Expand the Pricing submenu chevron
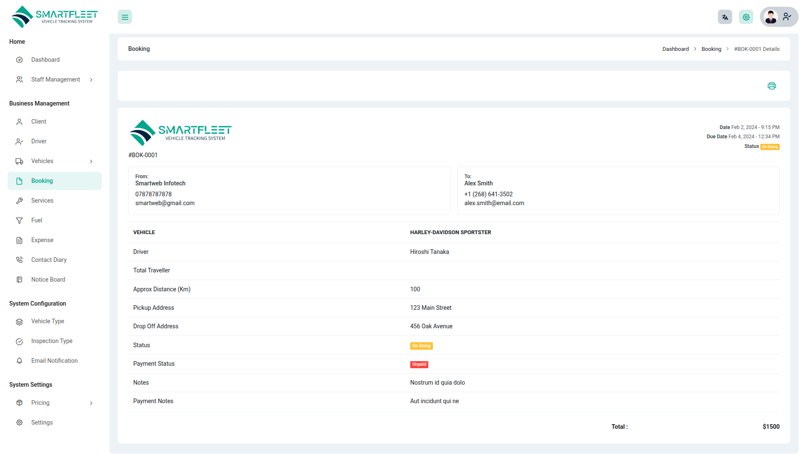The image size is (807, 454). click(x=91, y=403)
